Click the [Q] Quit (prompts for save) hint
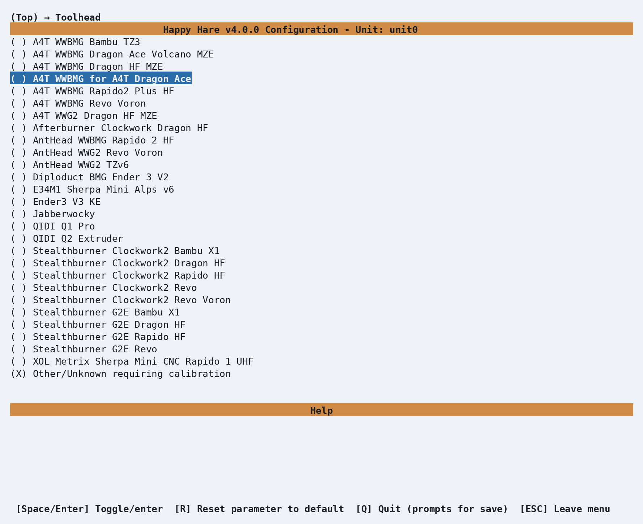 click(x=432, y=509)
